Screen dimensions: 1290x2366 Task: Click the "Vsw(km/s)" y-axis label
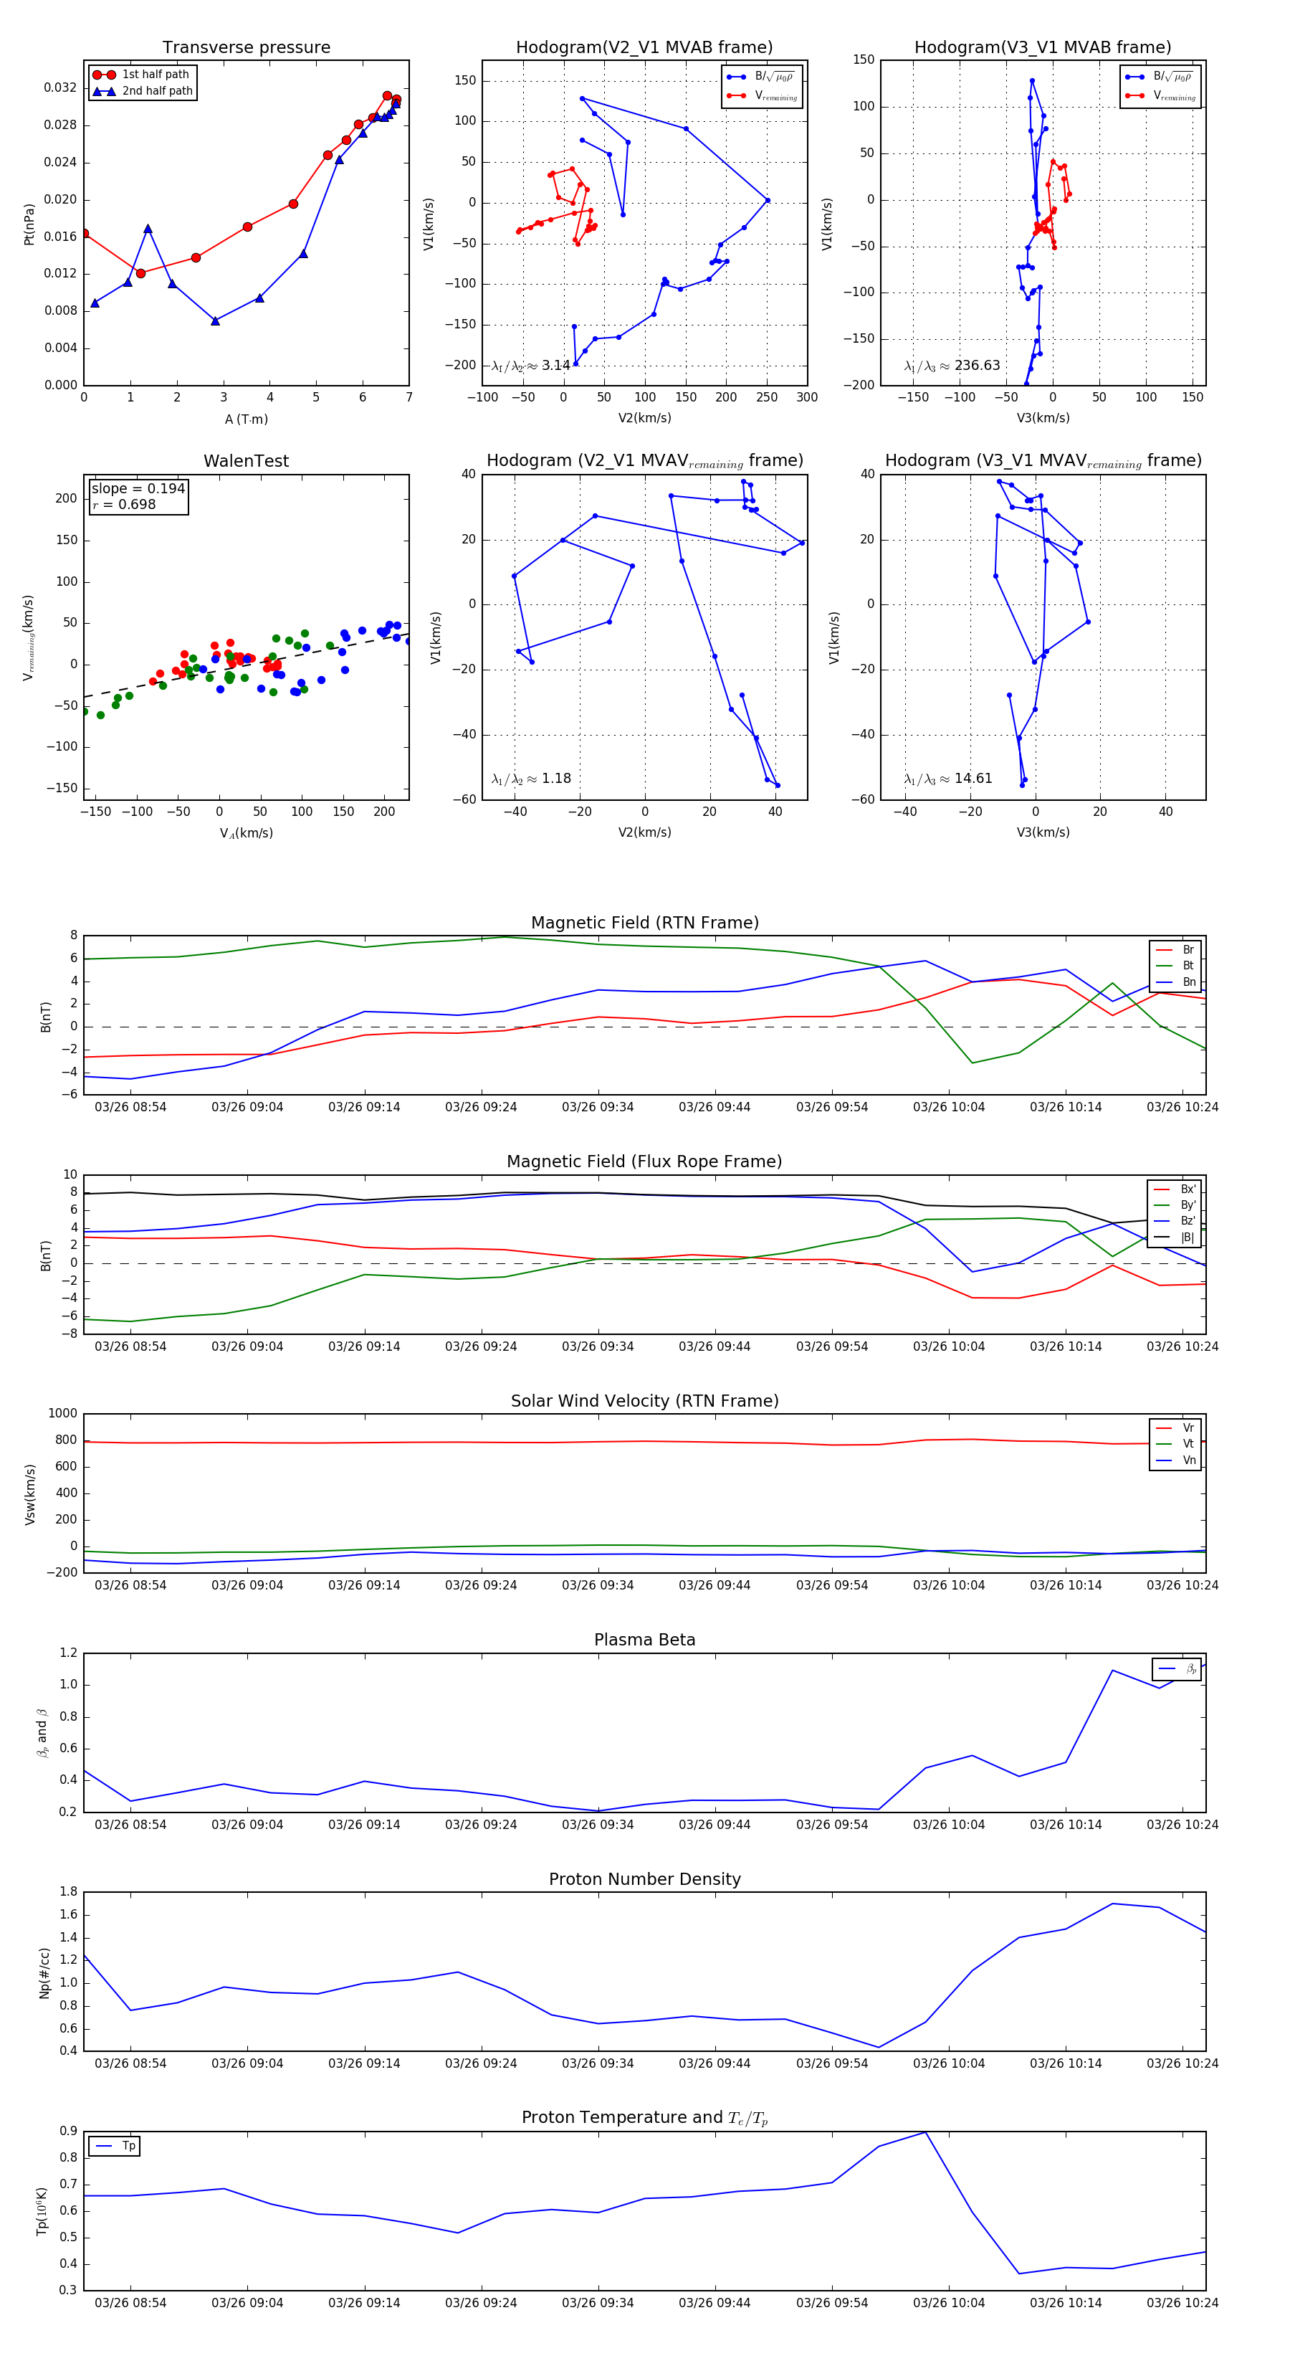click(x=30, y=1494)
